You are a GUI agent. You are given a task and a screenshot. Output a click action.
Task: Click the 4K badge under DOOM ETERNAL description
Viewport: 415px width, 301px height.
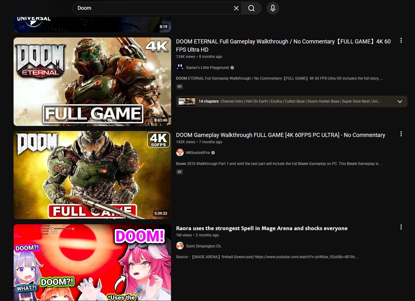click(180, 87)
